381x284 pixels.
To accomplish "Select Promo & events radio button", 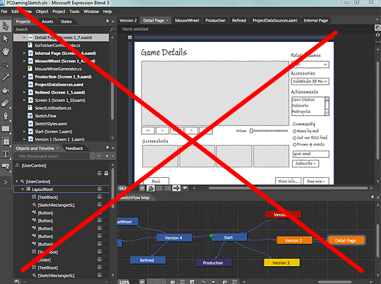I will (295, 144).
